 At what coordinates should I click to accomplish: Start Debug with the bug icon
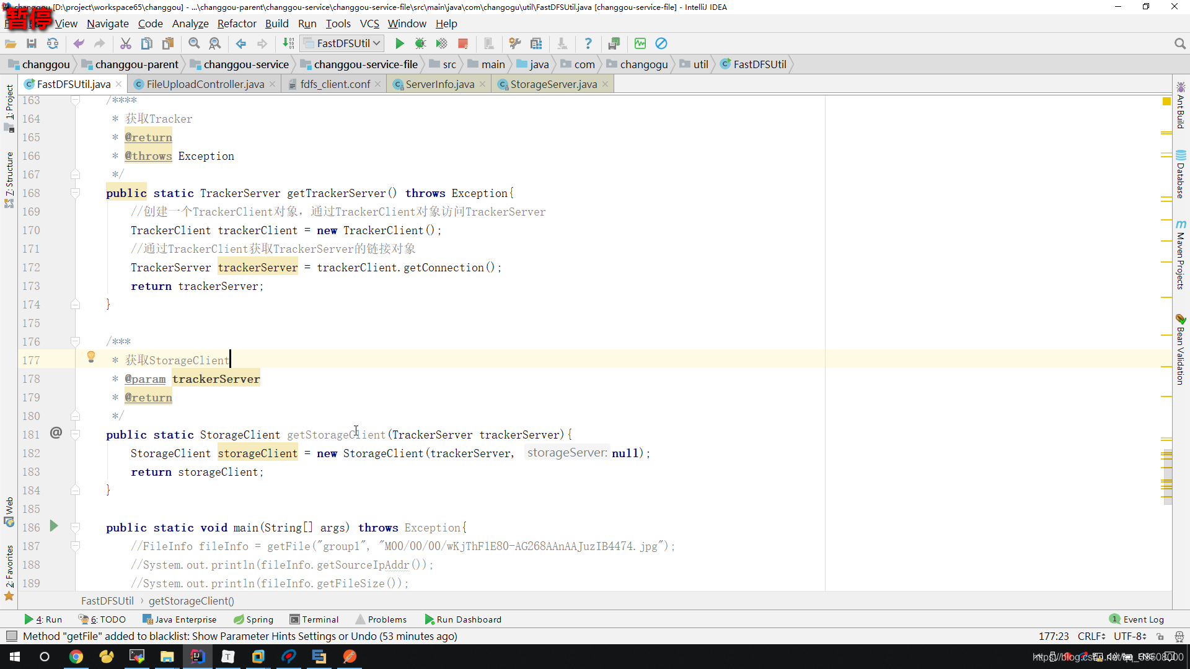[421, 43]
